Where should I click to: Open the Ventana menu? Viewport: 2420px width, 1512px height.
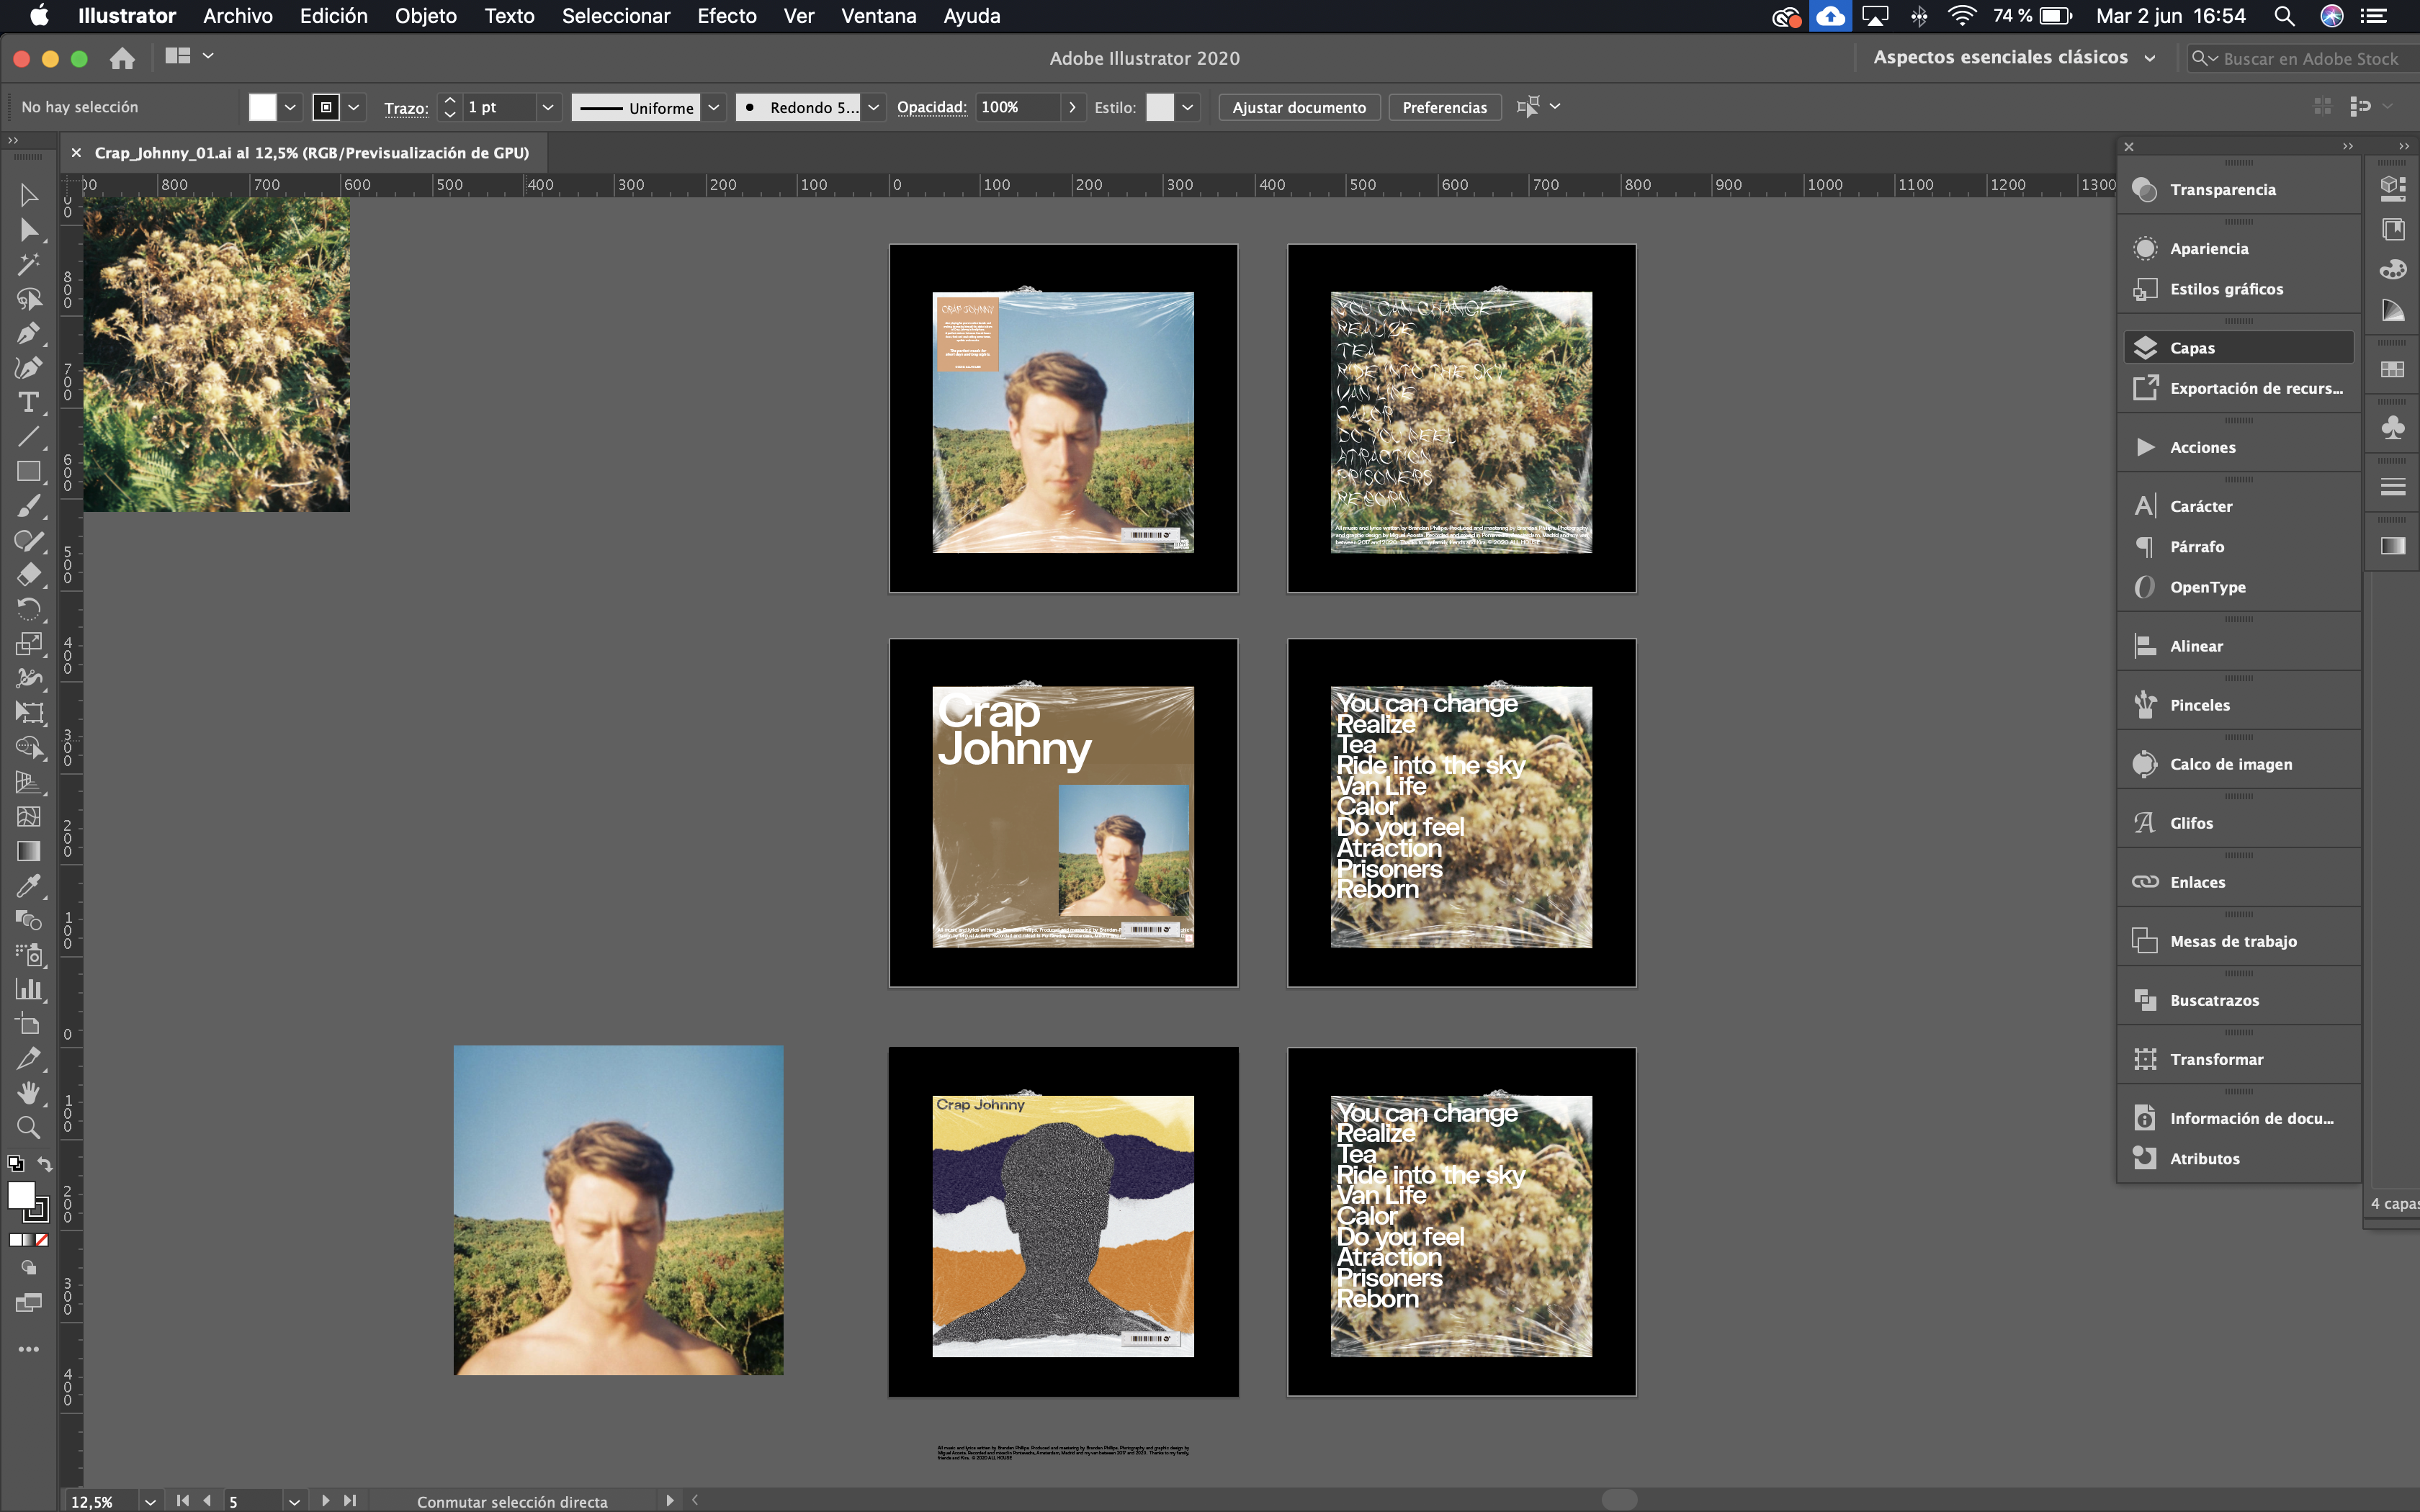coord(877,16)
